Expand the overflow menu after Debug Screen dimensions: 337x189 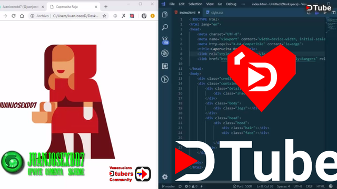click(243, 4)
